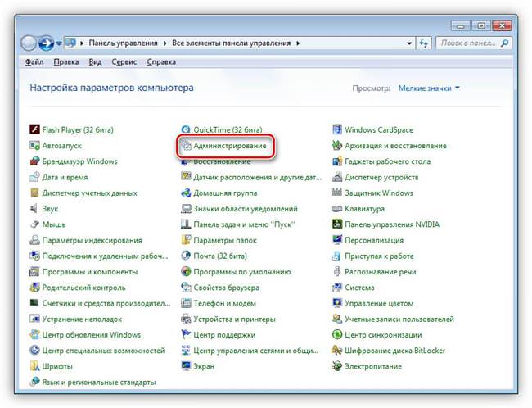532x408 pixels.
Task: Open the Программы и компоненты link
Action: click(x=89, y=272)
